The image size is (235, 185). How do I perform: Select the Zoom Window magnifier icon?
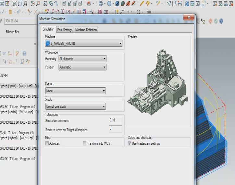(20, 4)
